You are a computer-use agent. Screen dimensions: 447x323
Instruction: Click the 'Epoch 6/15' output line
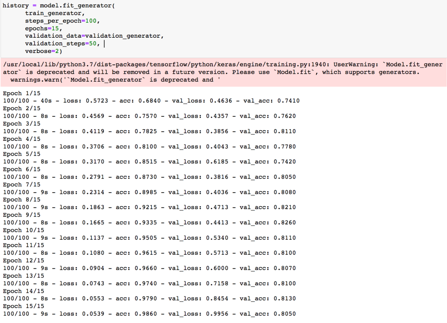(x=22, y=169)
